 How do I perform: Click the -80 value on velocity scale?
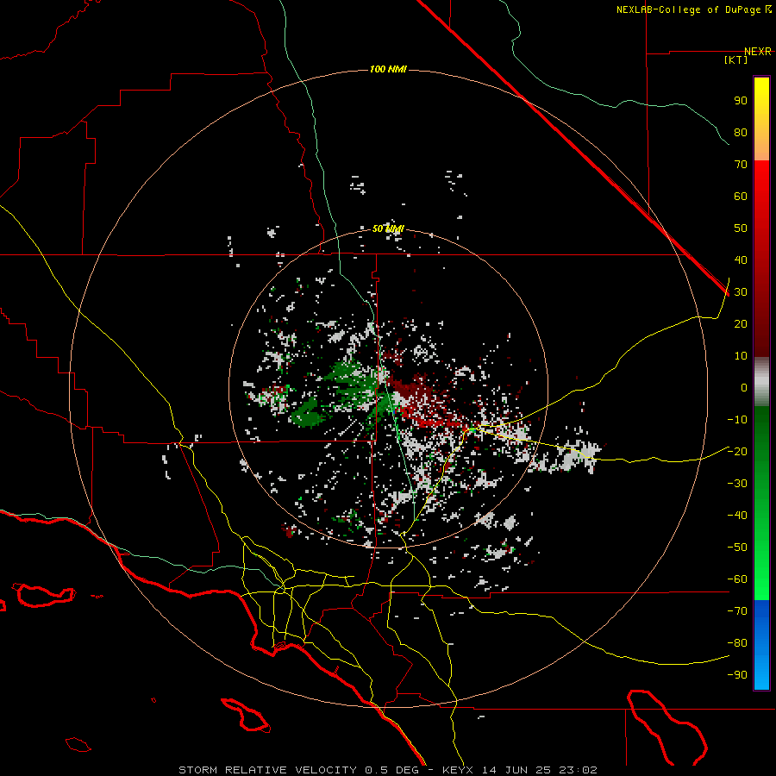(737, 643)
